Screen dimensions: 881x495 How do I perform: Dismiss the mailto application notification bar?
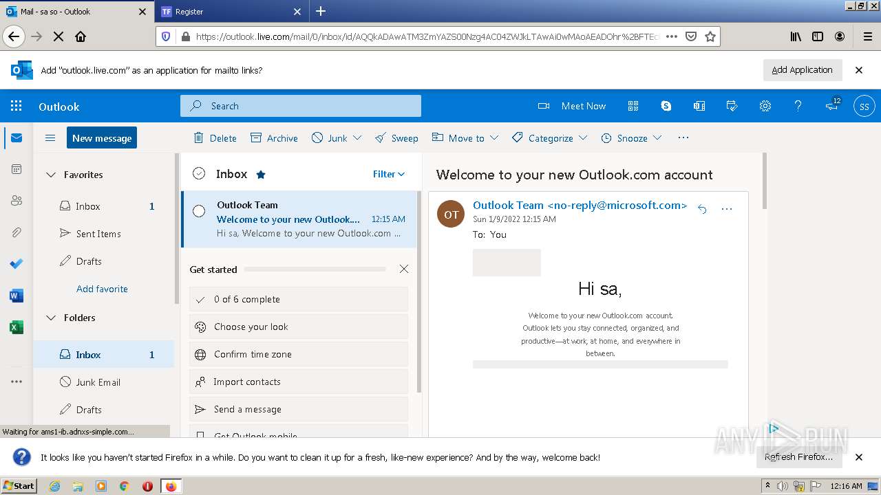pyautogui.click(x=858, y=70)
